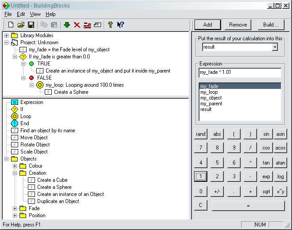Viewport: 292px width, 230px height.
Task: Click the toolbar icon next to the bricks
Action: pos(97,25)
